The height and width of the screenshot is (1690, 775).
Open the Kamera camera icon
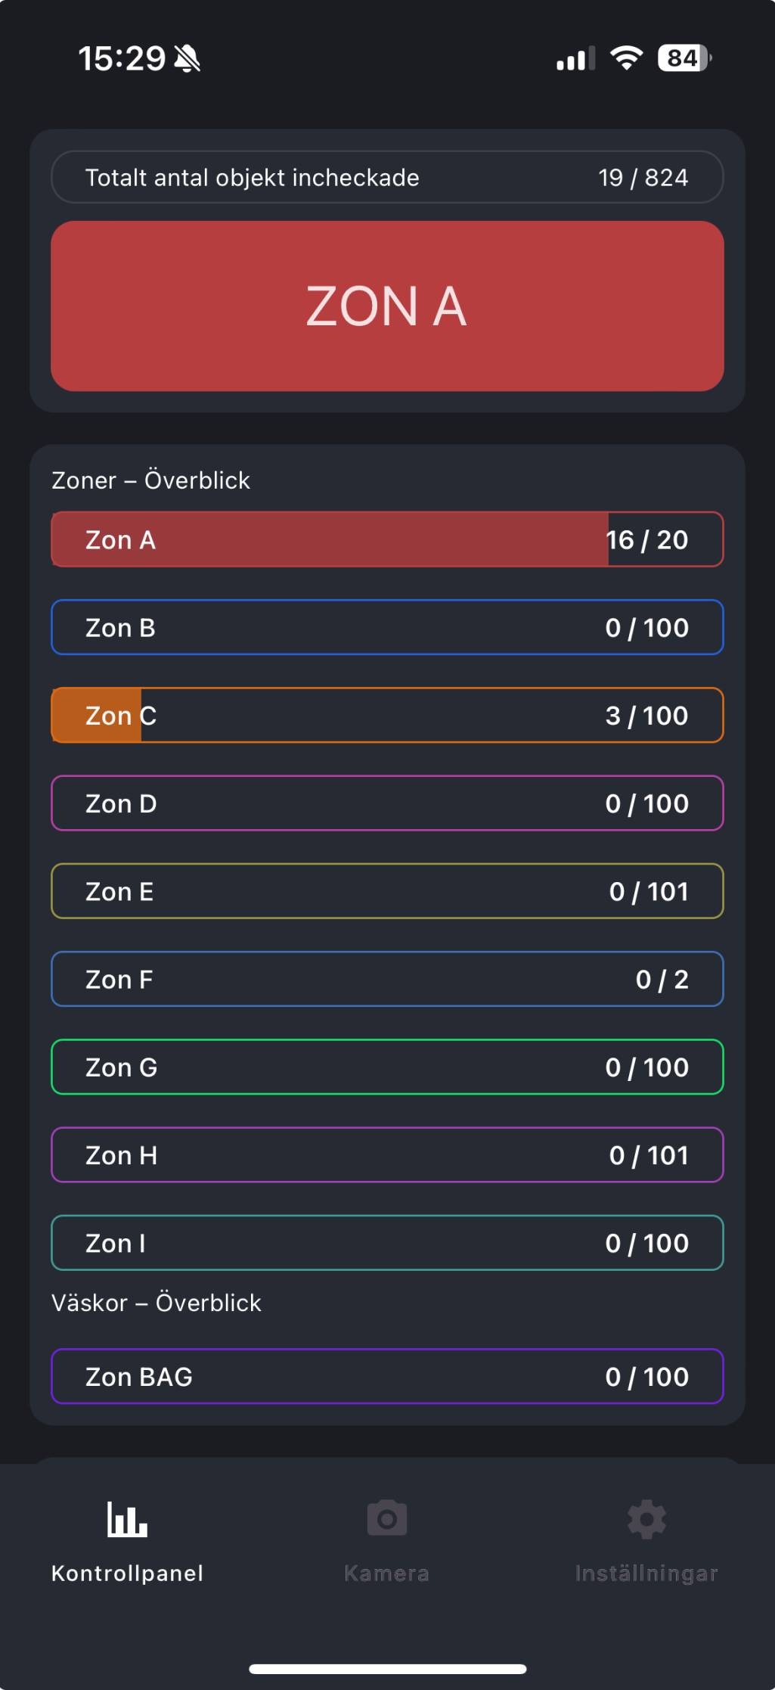pyautogui.click(x=387, y=1518)
